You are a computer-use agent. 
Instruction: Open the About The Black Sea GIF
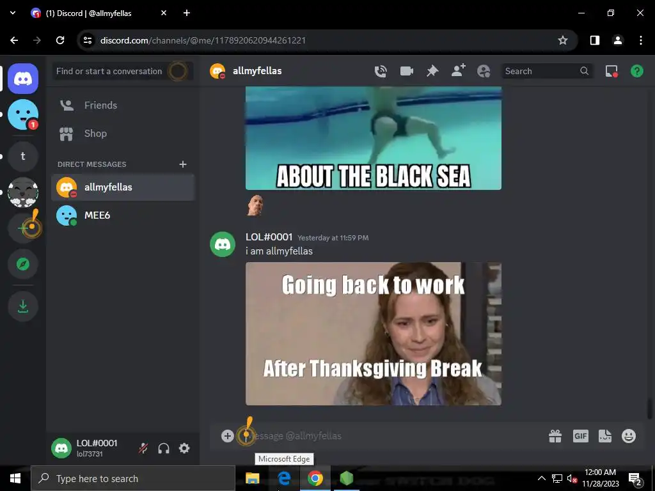[x=374, y=138]
